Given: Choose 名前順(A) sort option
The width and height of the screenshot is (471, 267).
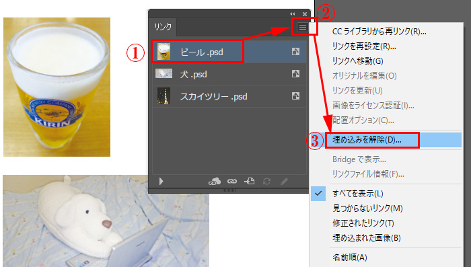Looking at the screenshot, I should coord(350,258).
